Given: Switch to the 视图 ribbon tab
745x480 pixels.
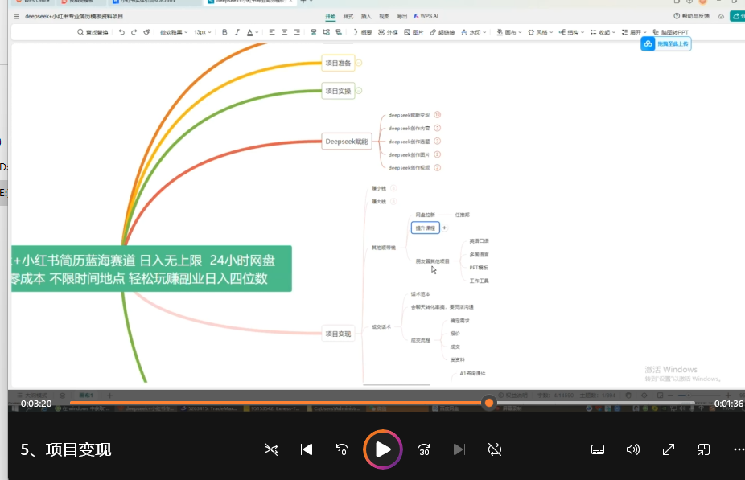Looking at the screenshot, I should 384,16.
